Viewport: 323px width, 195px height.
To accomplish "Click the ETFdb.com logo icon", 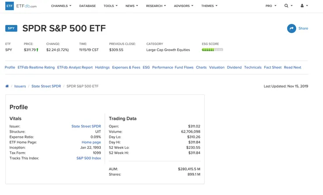I will tap(9, 6).
